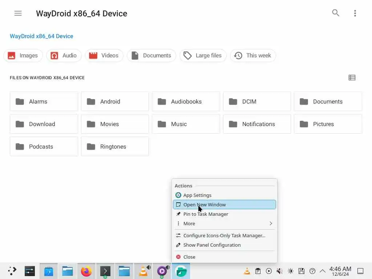372x279 pixels.
Task: Open the clipboard tray icon
Action: click(x=258, y=271)
